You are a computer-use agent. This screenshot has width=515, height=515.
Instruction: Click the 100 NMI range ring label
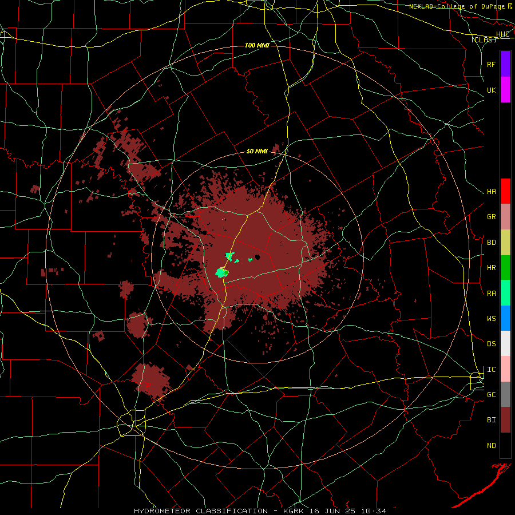click(x=257, y=45)
